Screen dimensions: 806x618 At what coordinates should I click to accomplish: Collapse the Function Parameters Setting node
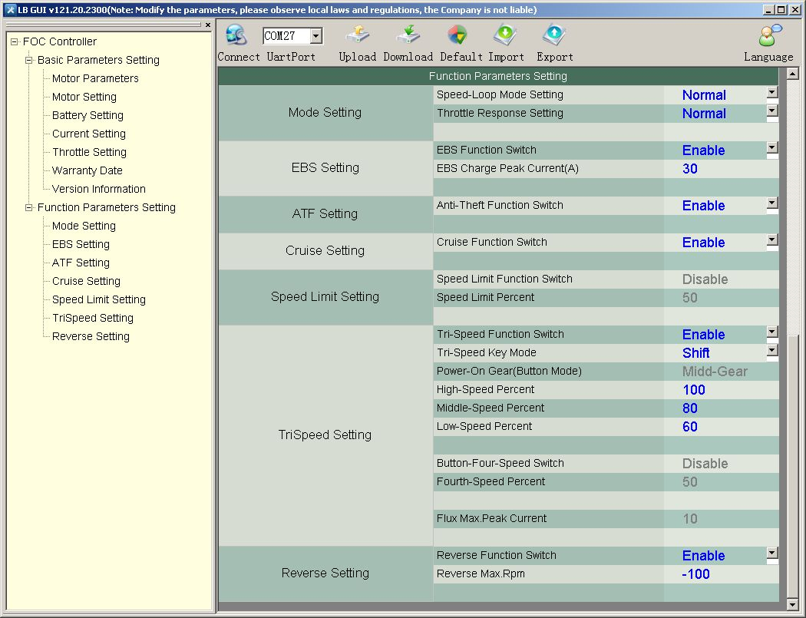coord(29,207)
